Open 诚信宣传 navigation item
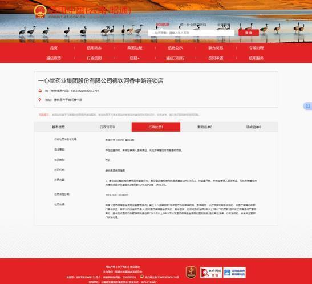This screenshot has width=312, height=284. coord(54,58)
